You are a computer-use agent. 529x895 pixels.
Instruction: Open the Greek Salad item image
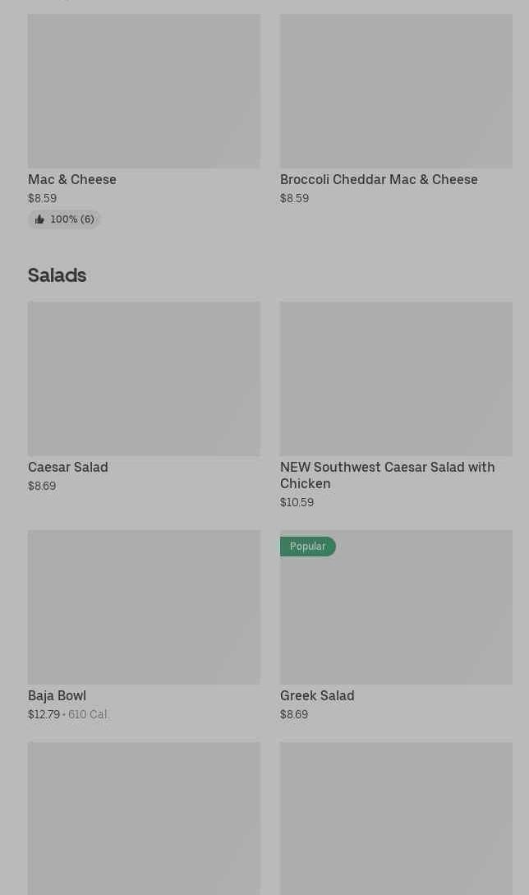396,616
